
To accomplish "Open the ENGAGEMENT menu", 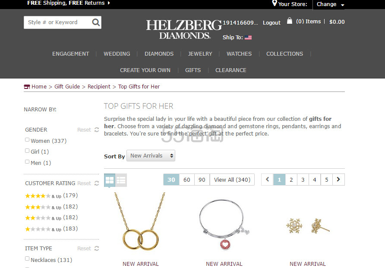I will coord(71,54).
